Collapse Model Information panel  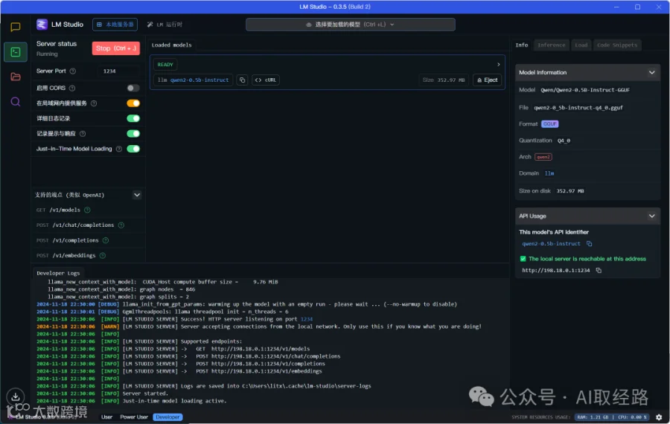click(651, 73)
